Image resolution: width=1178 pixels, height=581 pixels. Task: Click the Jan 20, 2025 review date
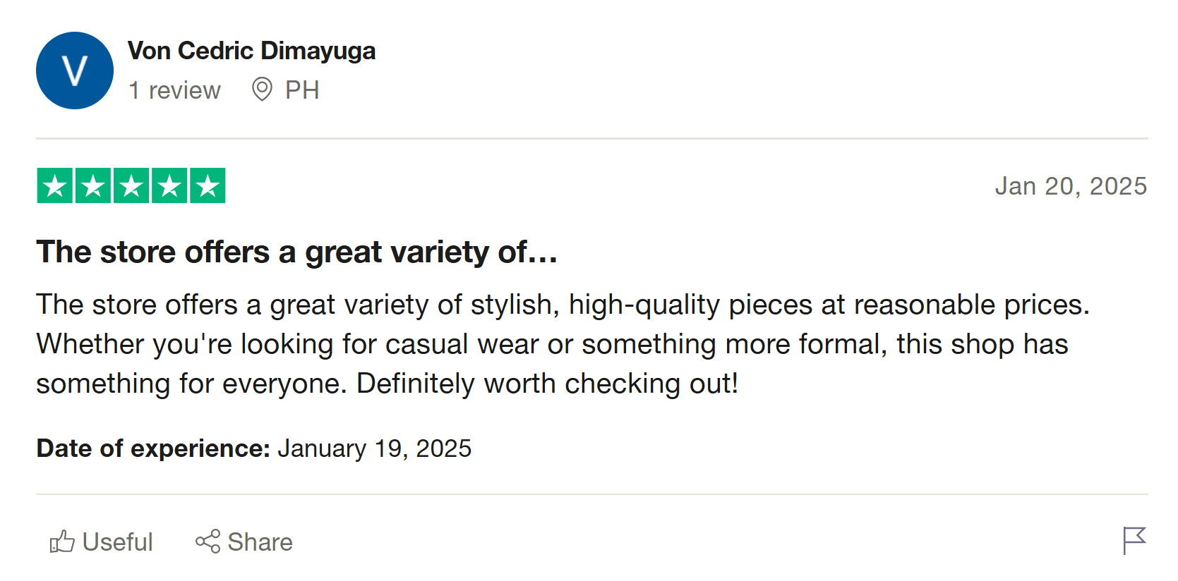click(1070, 186)
